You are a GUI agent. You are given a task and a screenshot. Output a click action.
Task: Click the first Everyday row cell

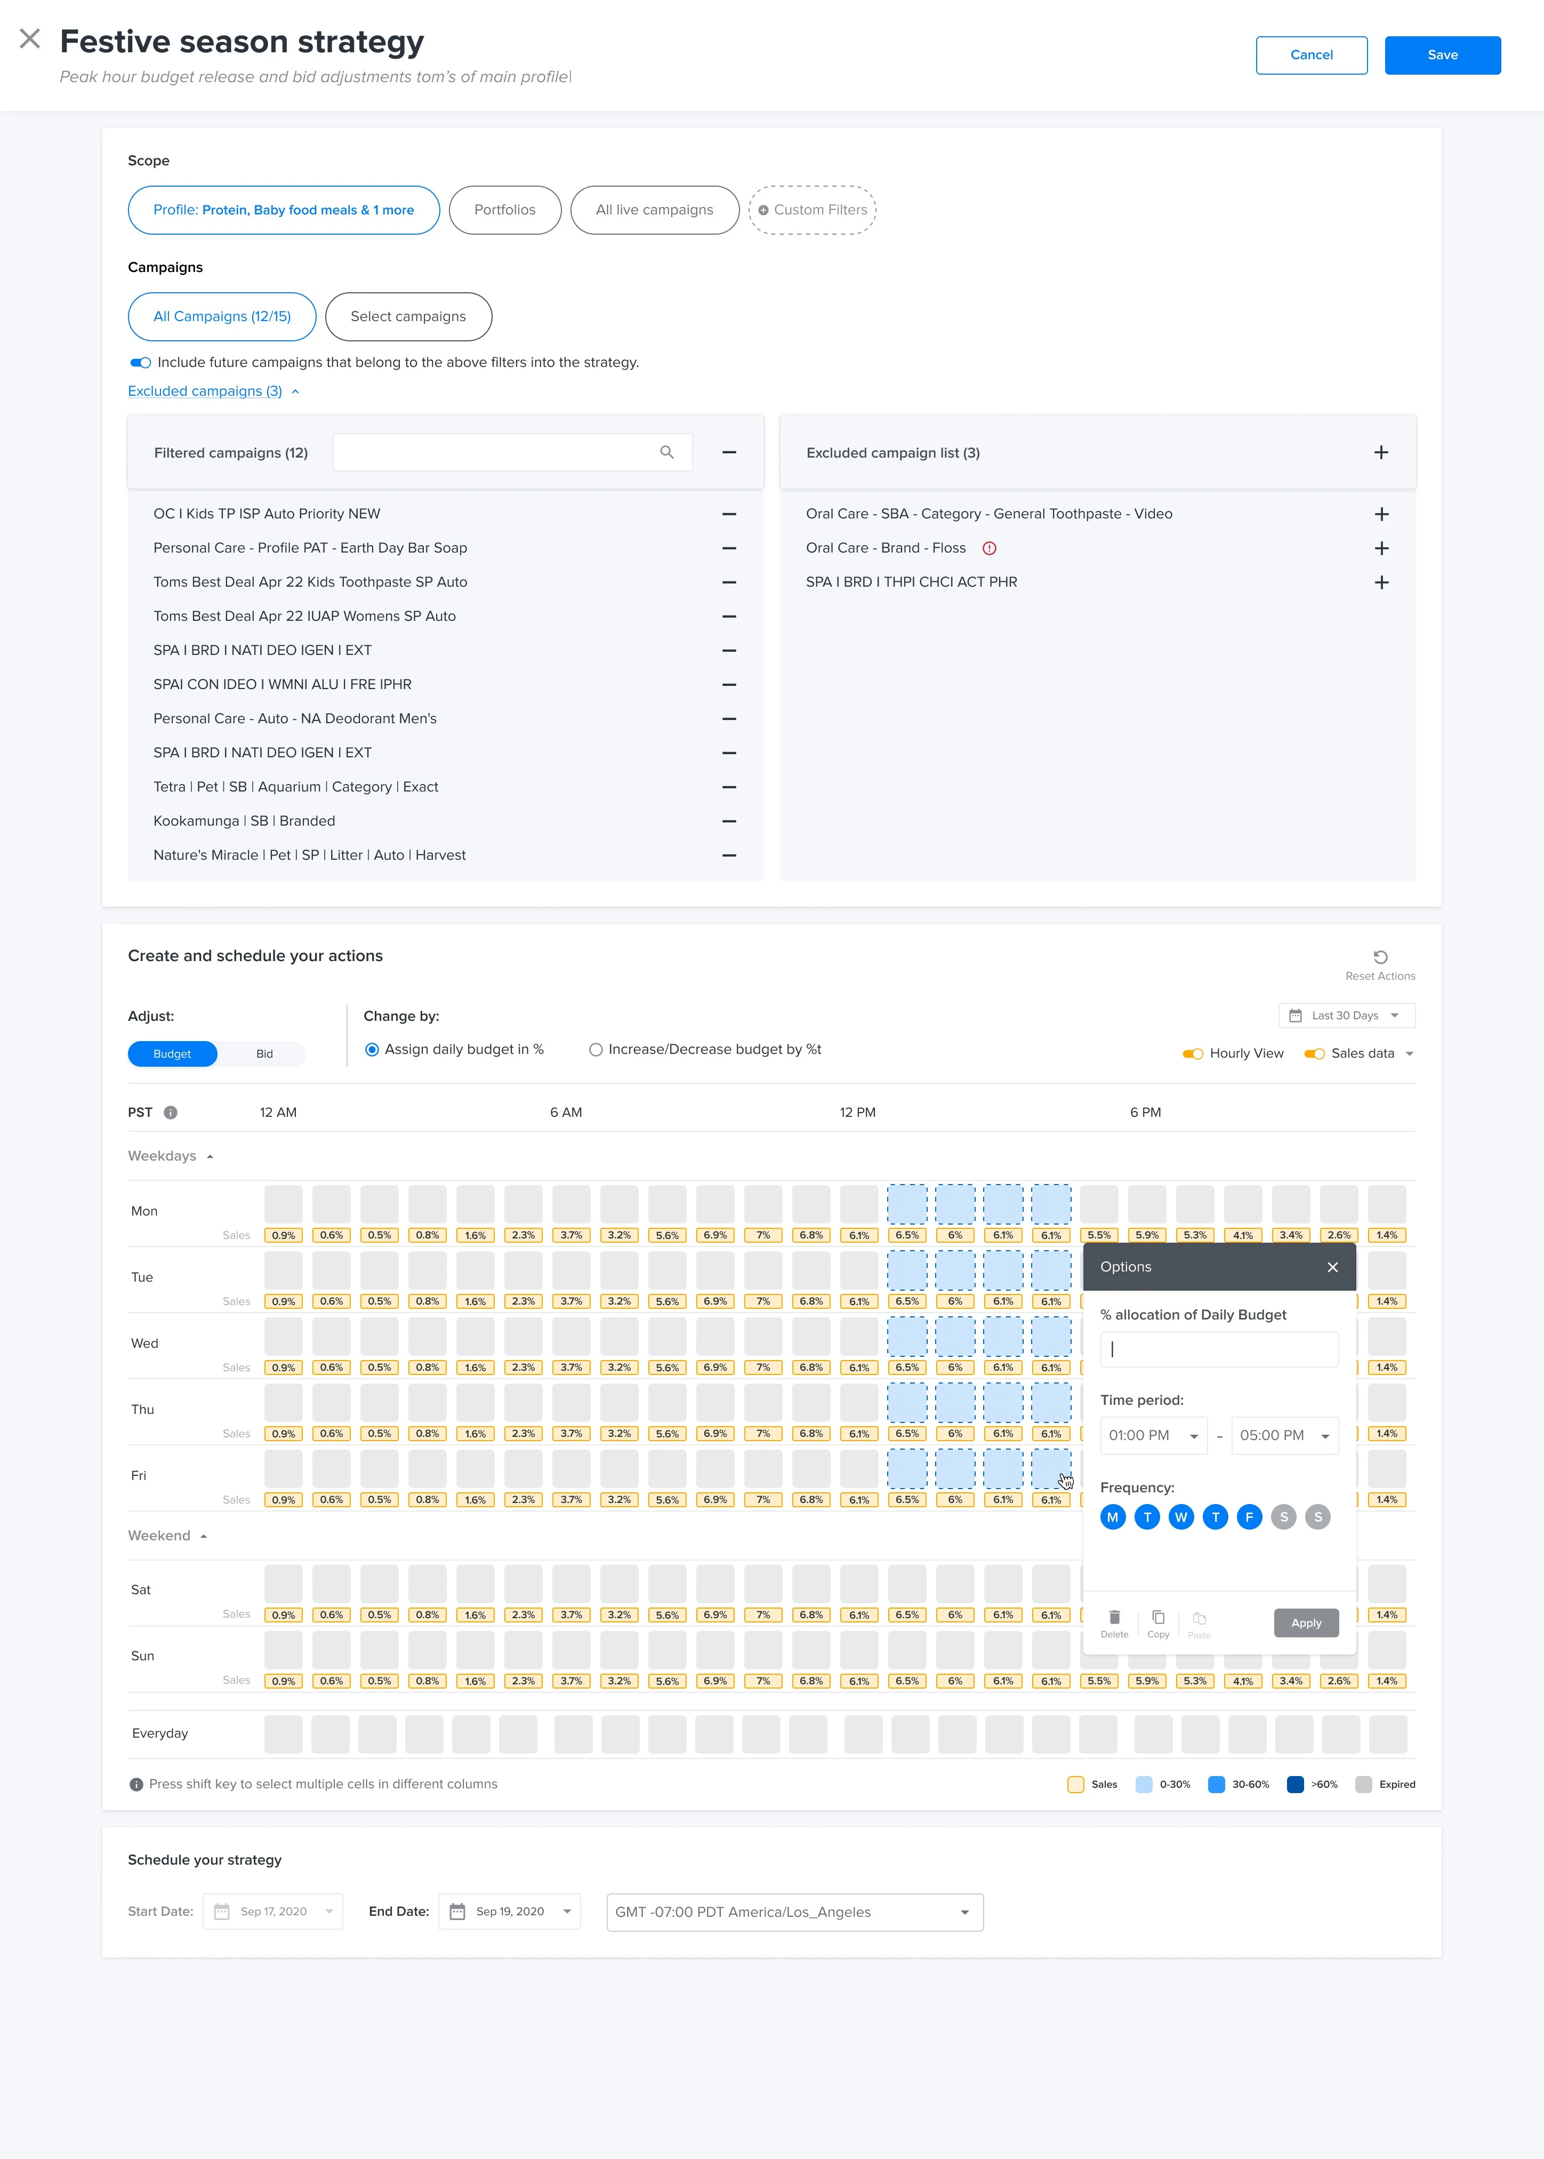283,1735
